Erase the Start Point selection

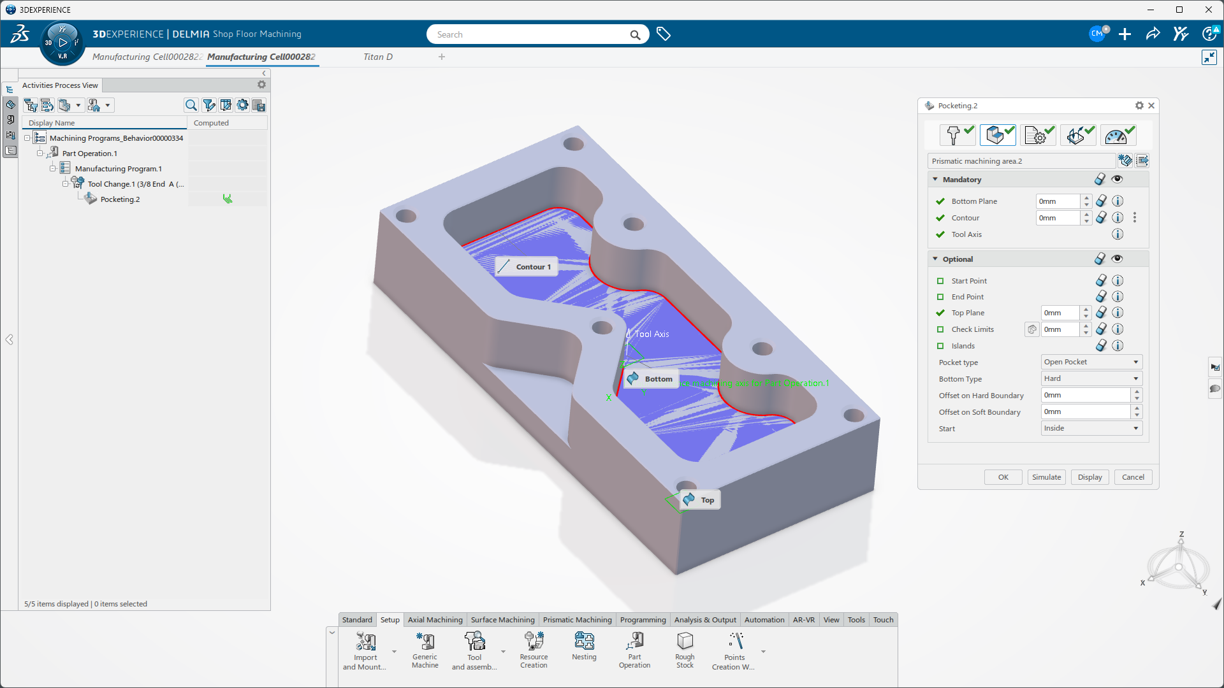click(1101, 280)
